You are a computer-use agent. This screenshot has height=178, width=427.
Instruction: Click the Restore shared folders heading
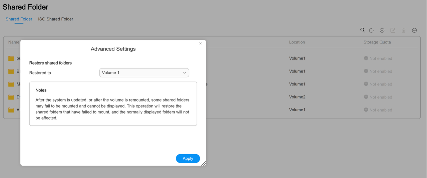click(50, 63)
